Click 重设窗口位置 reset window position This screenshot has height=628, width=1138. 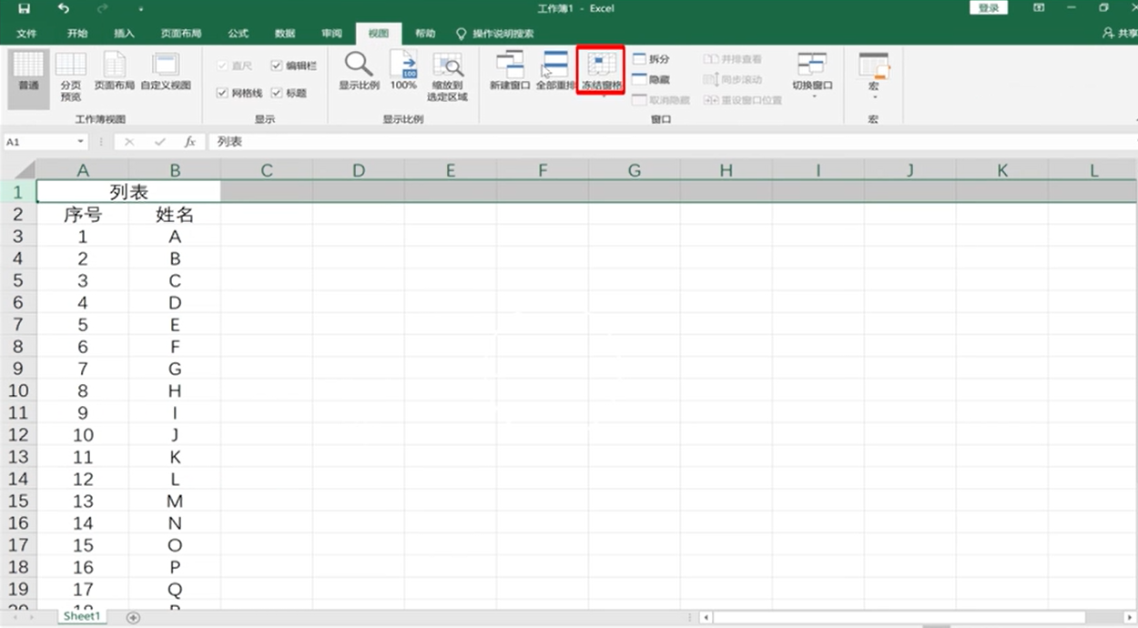click(743, 100)
